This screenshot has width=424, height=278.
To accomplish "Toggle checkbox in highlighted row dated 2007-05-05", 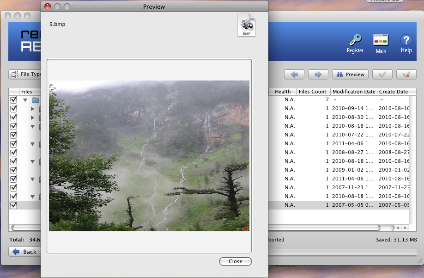I will 13,205.
